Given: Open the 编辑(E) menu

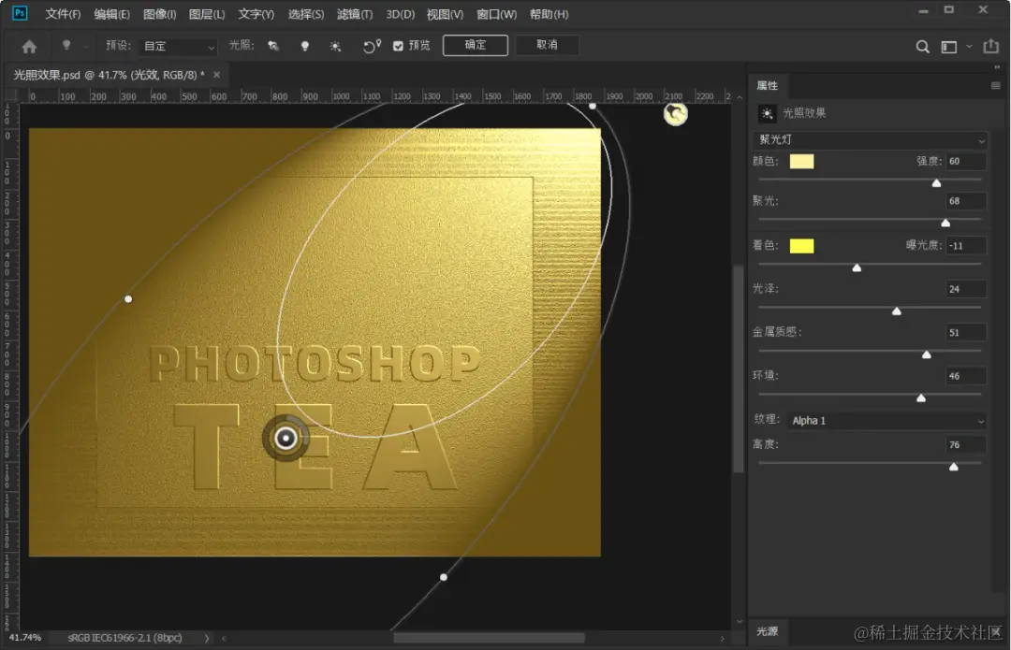Looking at the screenshot, I should pyautogui.click(x=111, y=14).
